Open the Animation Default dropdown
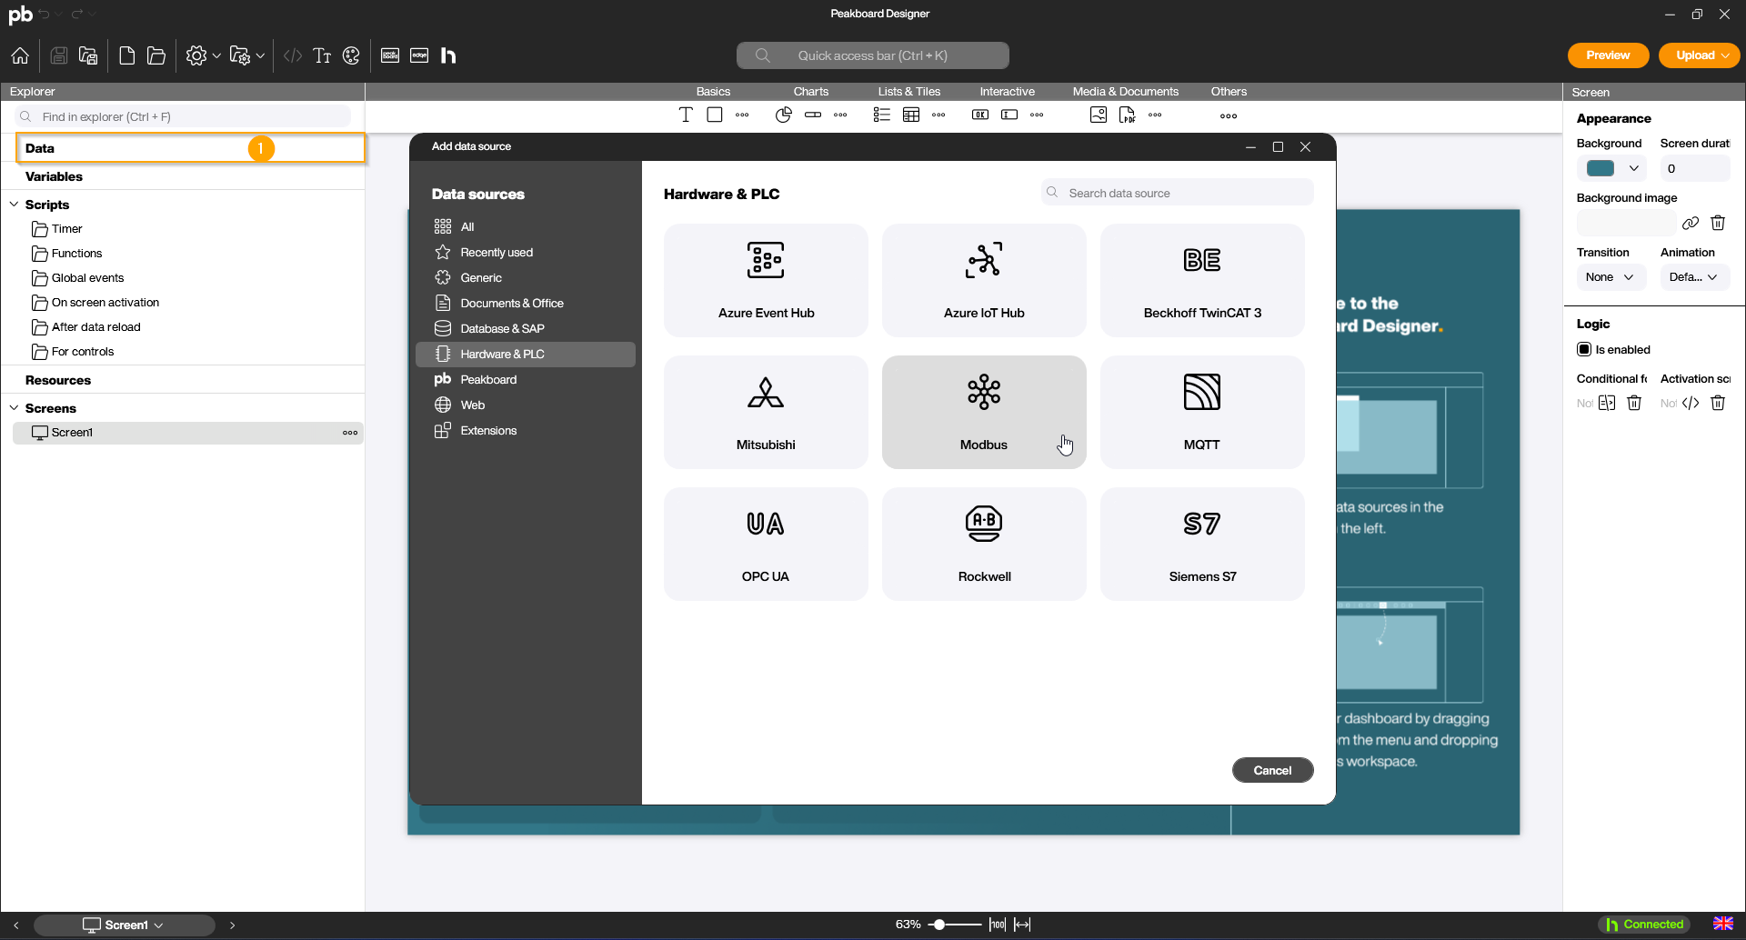This screenshot has height=940, width=1746. pos(1694,277)
